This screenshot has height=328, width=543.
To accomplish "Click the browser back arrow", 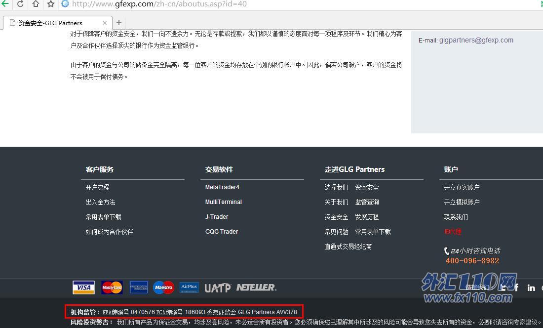I will click(x=5, y=4).
